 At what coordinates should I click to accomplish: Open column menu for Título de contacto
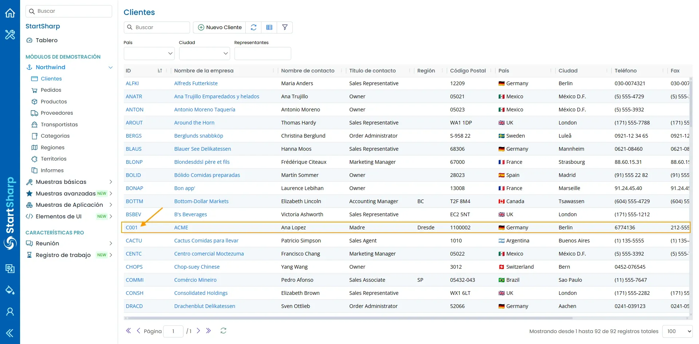click(x=410, y=71)
